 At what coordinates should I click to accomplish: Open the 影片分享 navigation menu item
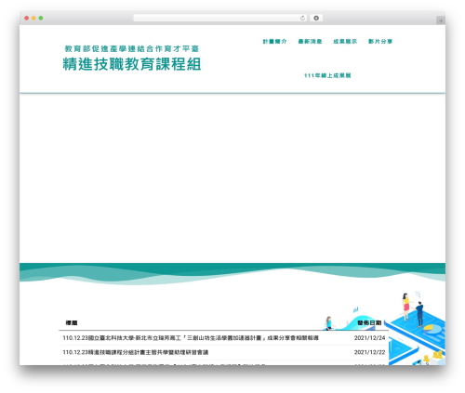[x=380, y=42]
